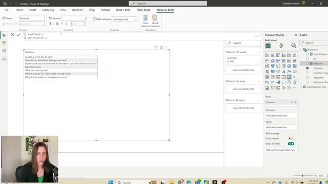Click the Quick measure button
The height and width of the screenshot is (184, 328).
point(155,21)
